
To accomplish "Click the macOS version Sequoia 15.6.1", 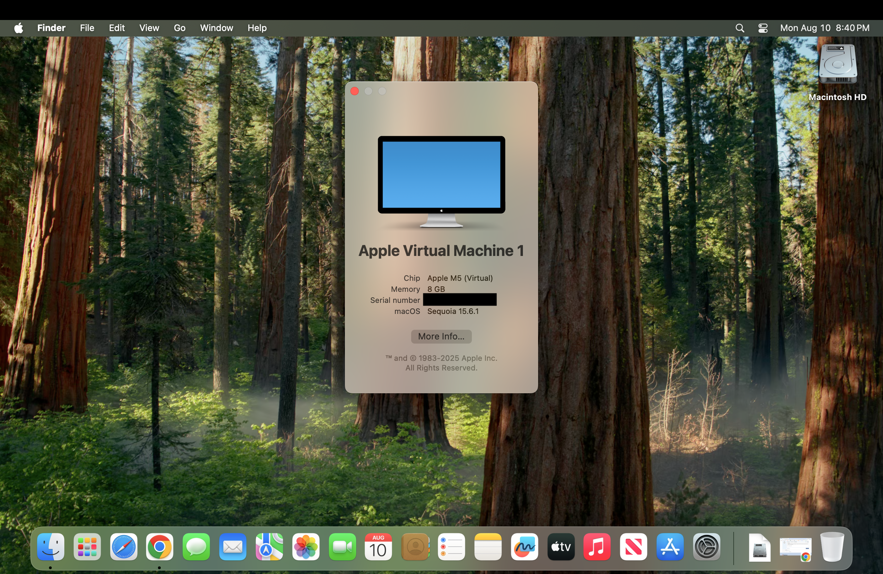I will (453, 311).
